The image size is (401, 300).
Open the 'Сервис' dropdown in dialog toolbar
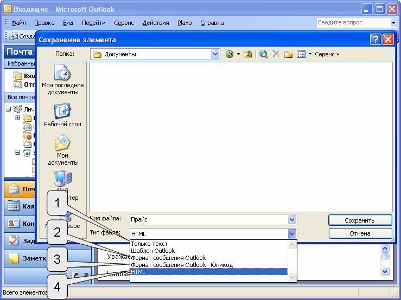[327, 54]
